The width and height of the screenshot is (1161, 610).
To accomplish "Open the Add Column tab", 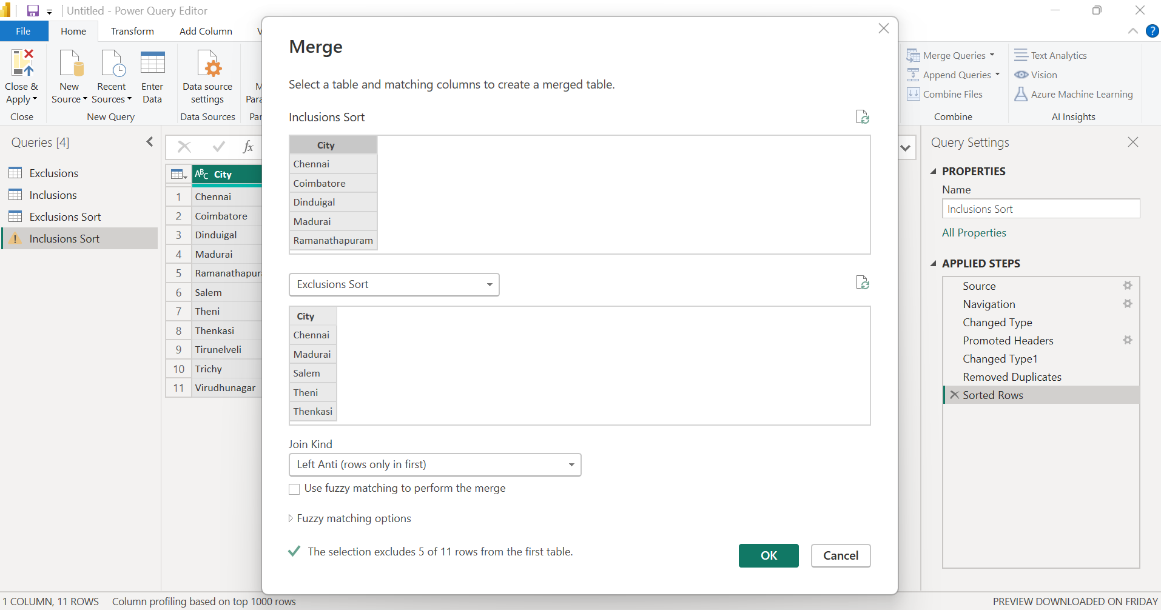I will [206, 31].
